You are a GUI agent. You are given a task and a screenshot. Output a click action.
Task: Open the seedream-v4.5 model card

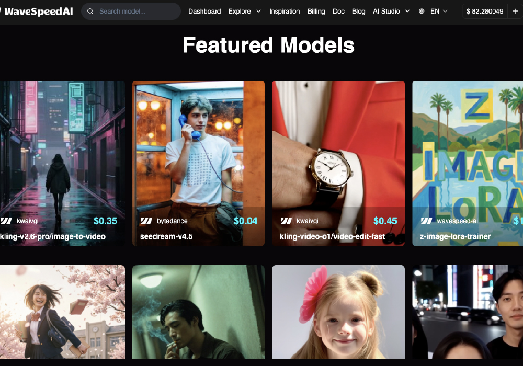click(x=198, y=157)
